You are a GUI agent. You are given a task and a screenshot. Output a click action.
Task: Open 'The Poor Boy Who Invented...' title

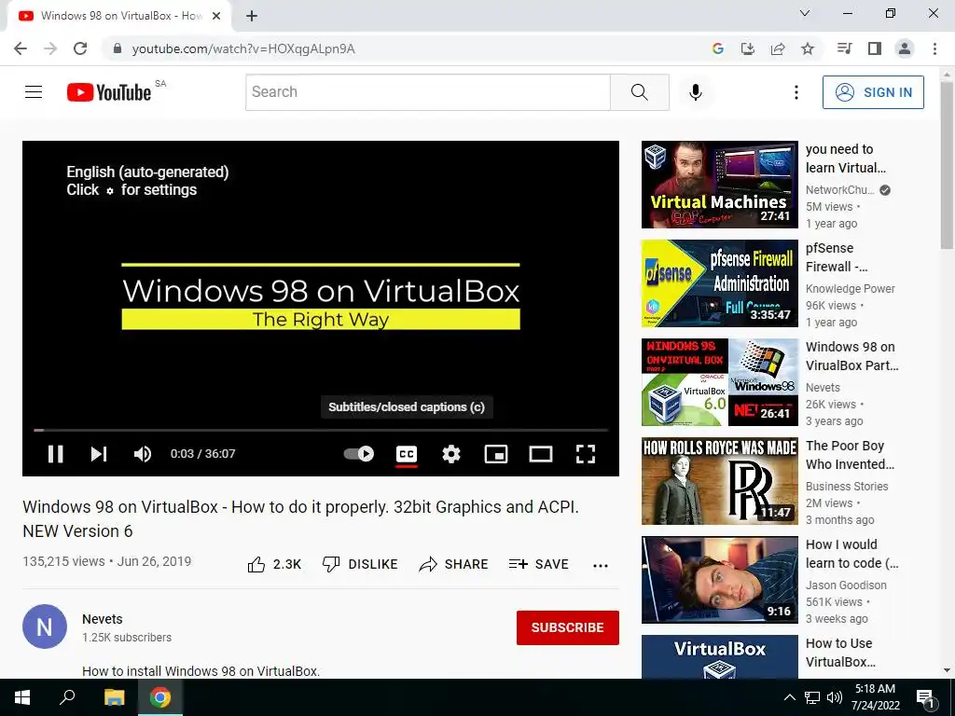click(x=850, y=455)
